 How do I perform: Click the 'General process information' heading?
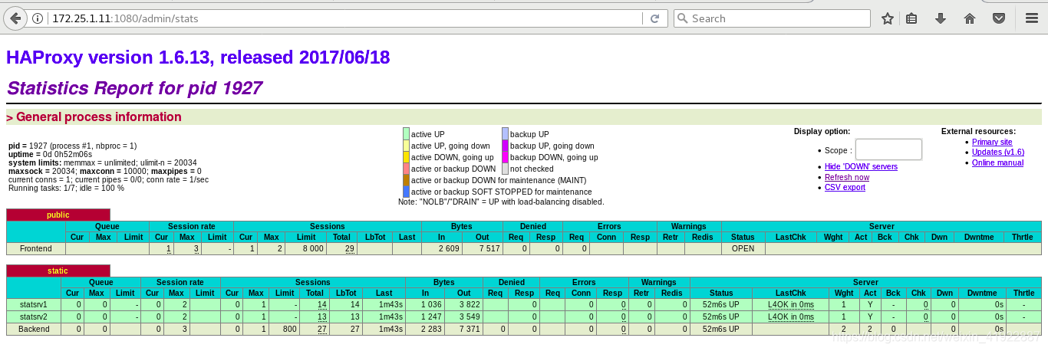(94, 117)
